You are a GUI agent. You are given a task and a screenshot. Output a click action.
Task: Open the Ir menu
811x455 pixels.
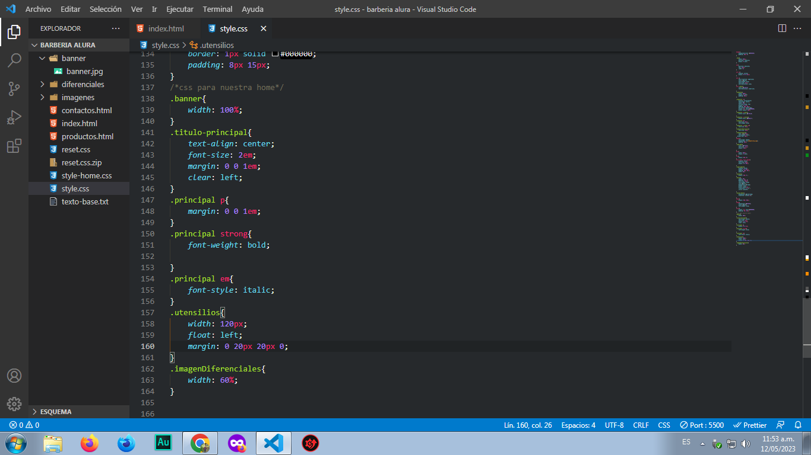[x=154, y=9]
